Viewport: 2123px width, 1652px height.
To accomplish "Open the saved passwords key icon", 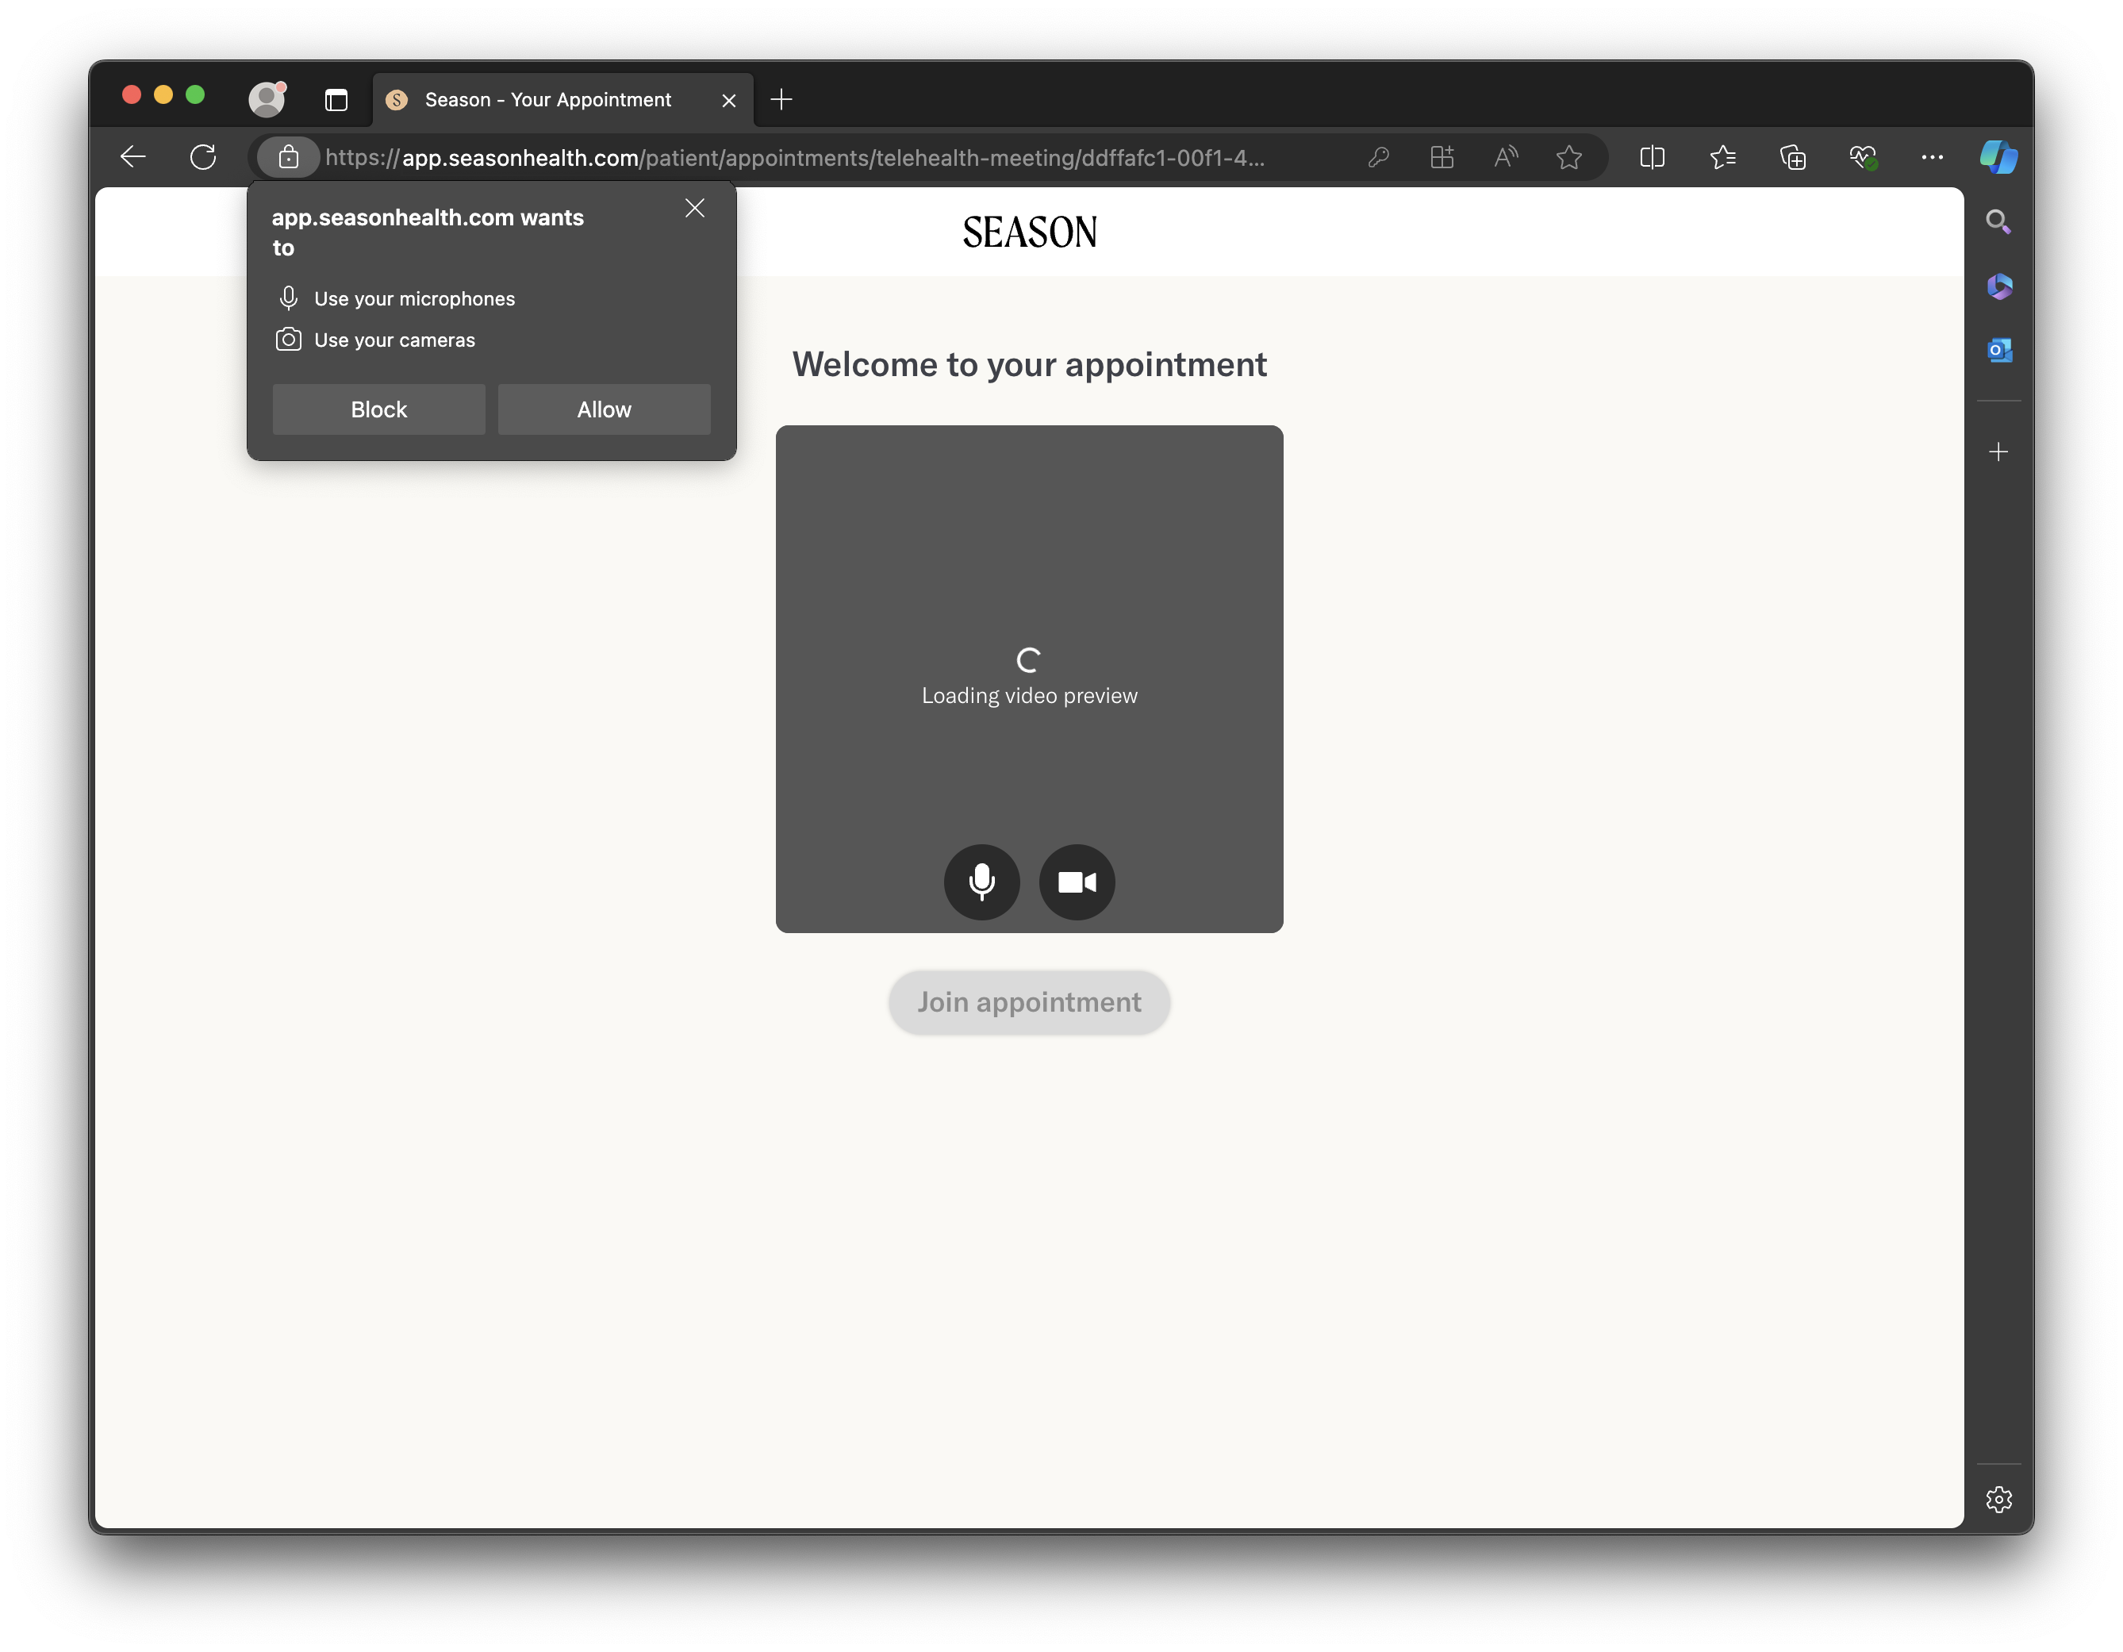I will coord(1378,156).
